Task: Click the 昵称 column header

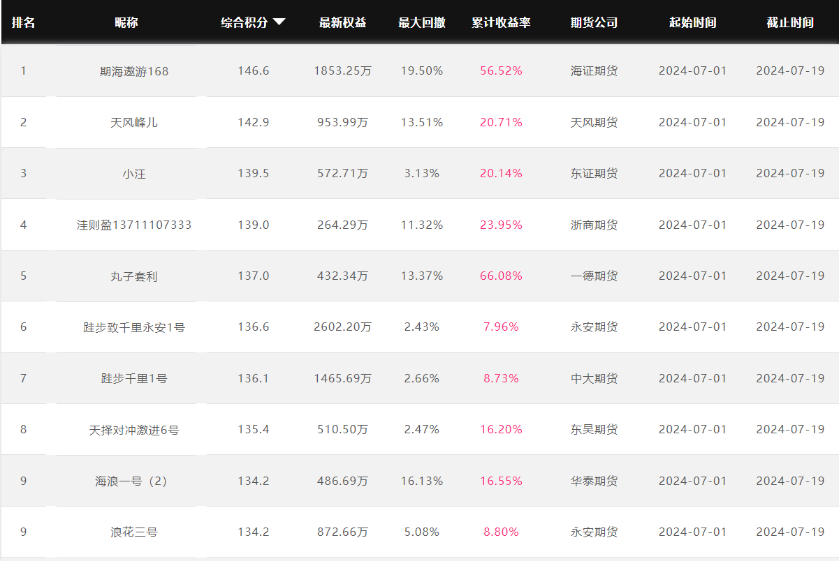Action: 126,22
